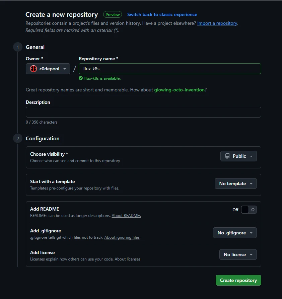
Task: Expand the Public visibility dropdown
Action: point(238,156)
